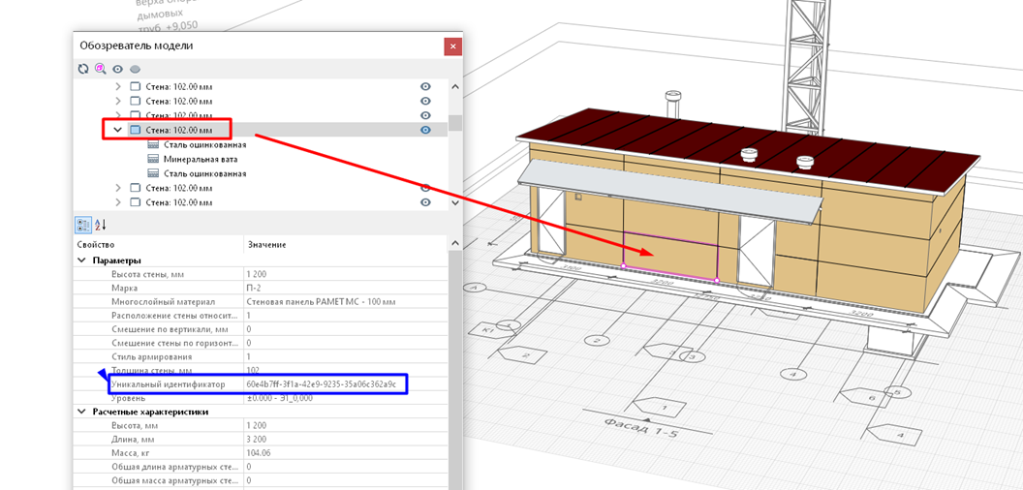Click the Толщина стены value 102
This screenshot has height=490, width=1023.
point(345,371)
